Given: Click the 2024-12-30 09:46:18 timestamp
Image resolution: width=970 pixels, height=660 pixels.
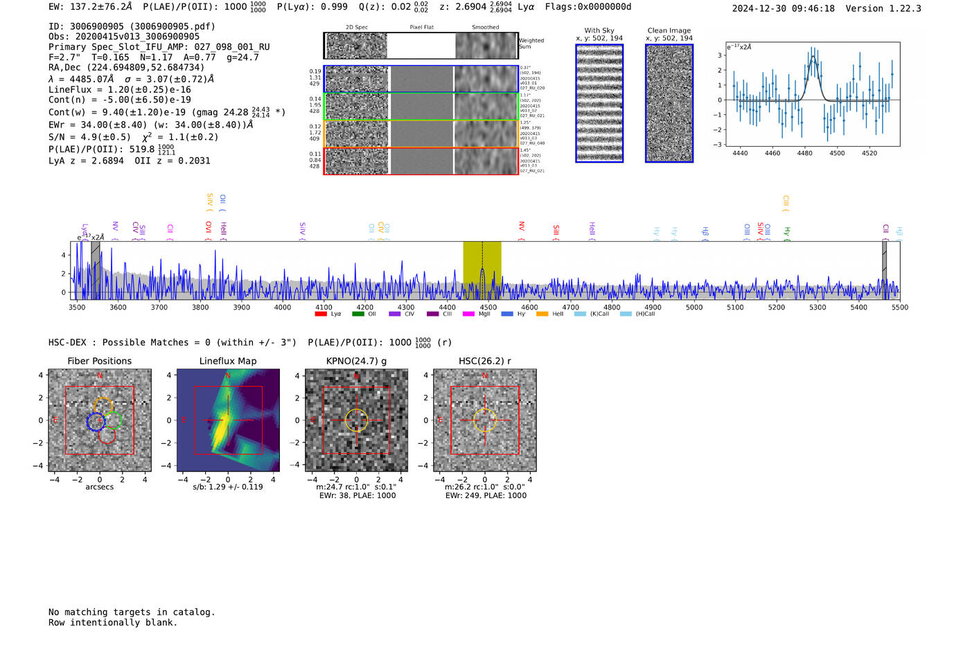Looking at the screenshot, I should [784, 8].
